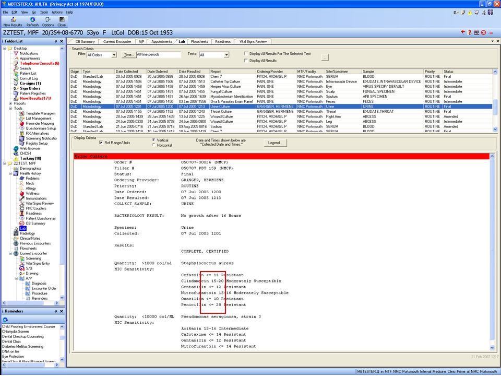
Task: Click the Close toolbar icon
Action: click(62, 22)
